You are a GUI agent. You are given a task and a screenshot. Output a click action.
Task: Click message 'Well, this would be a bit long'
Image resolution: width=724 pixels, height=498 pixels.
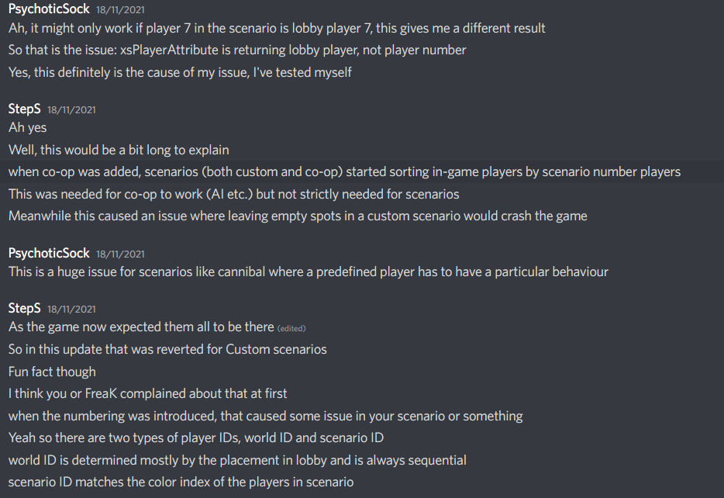119,150
